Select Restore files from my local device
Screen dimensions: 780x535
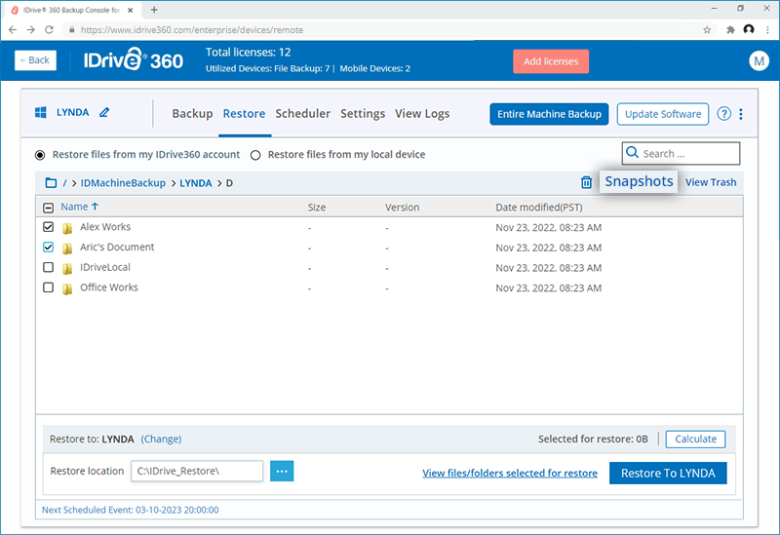pos(255,155)
